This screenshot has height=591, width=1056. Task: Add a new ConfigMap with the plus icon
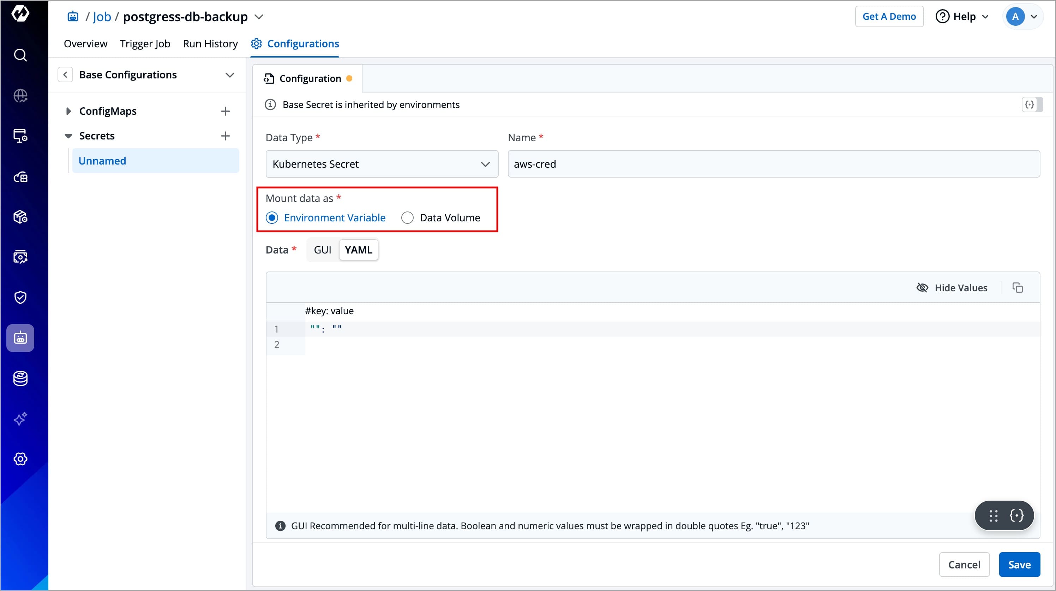coord(225,111)
